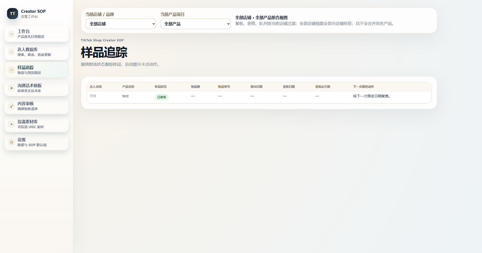Viewport: 482px width, 253px height.
Task: Open 沟通话术模板 page
Action: click(36, 88)
